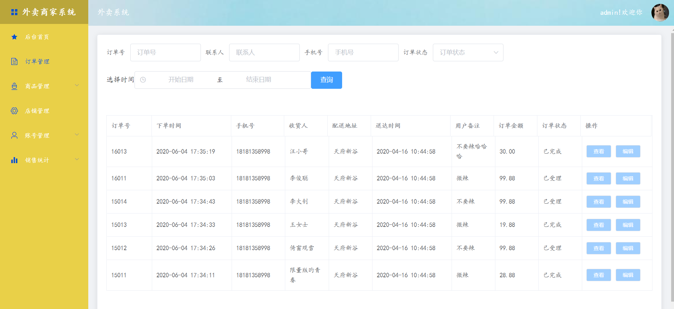
Task: View order 16013 with 查看 button
Action: click(599, 152)
